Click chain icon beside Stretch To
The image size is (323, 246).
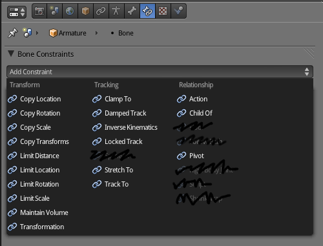97,170
